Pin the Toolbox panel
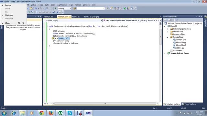 point(38,16)
